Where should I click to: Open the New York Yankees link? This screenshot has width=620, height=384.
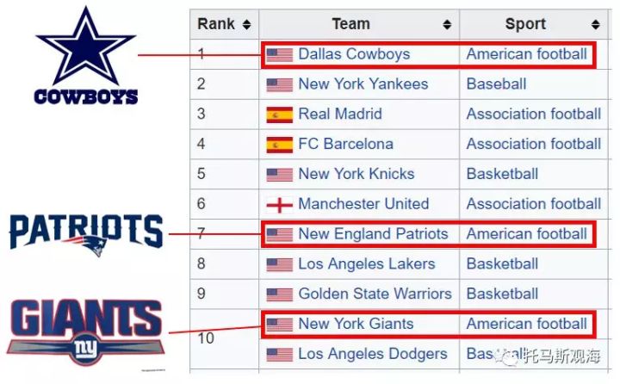coord(363,84)
